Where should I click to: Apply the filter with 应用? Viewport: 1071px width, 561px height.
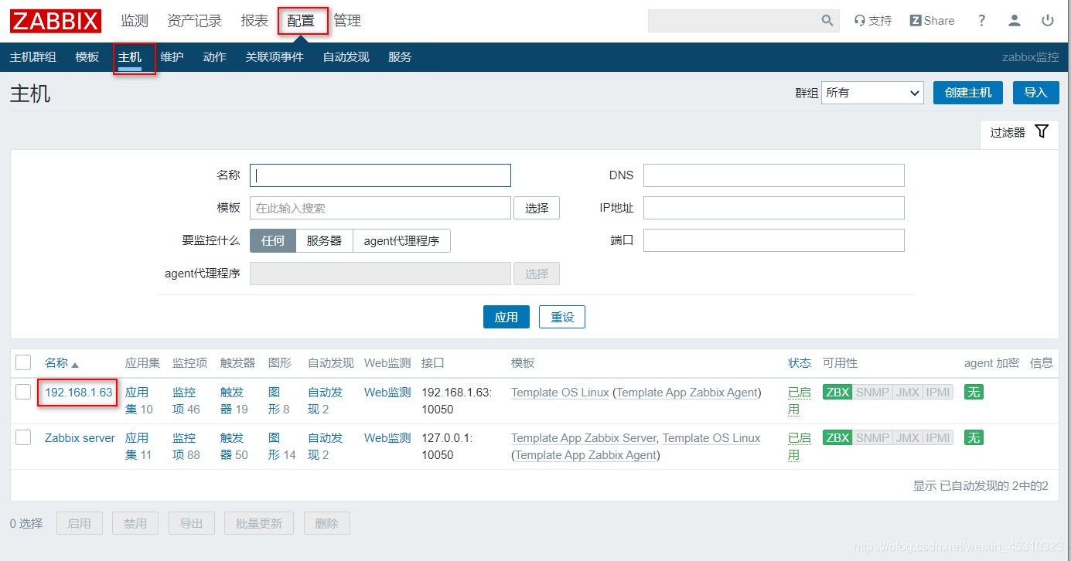pos(507,317)
